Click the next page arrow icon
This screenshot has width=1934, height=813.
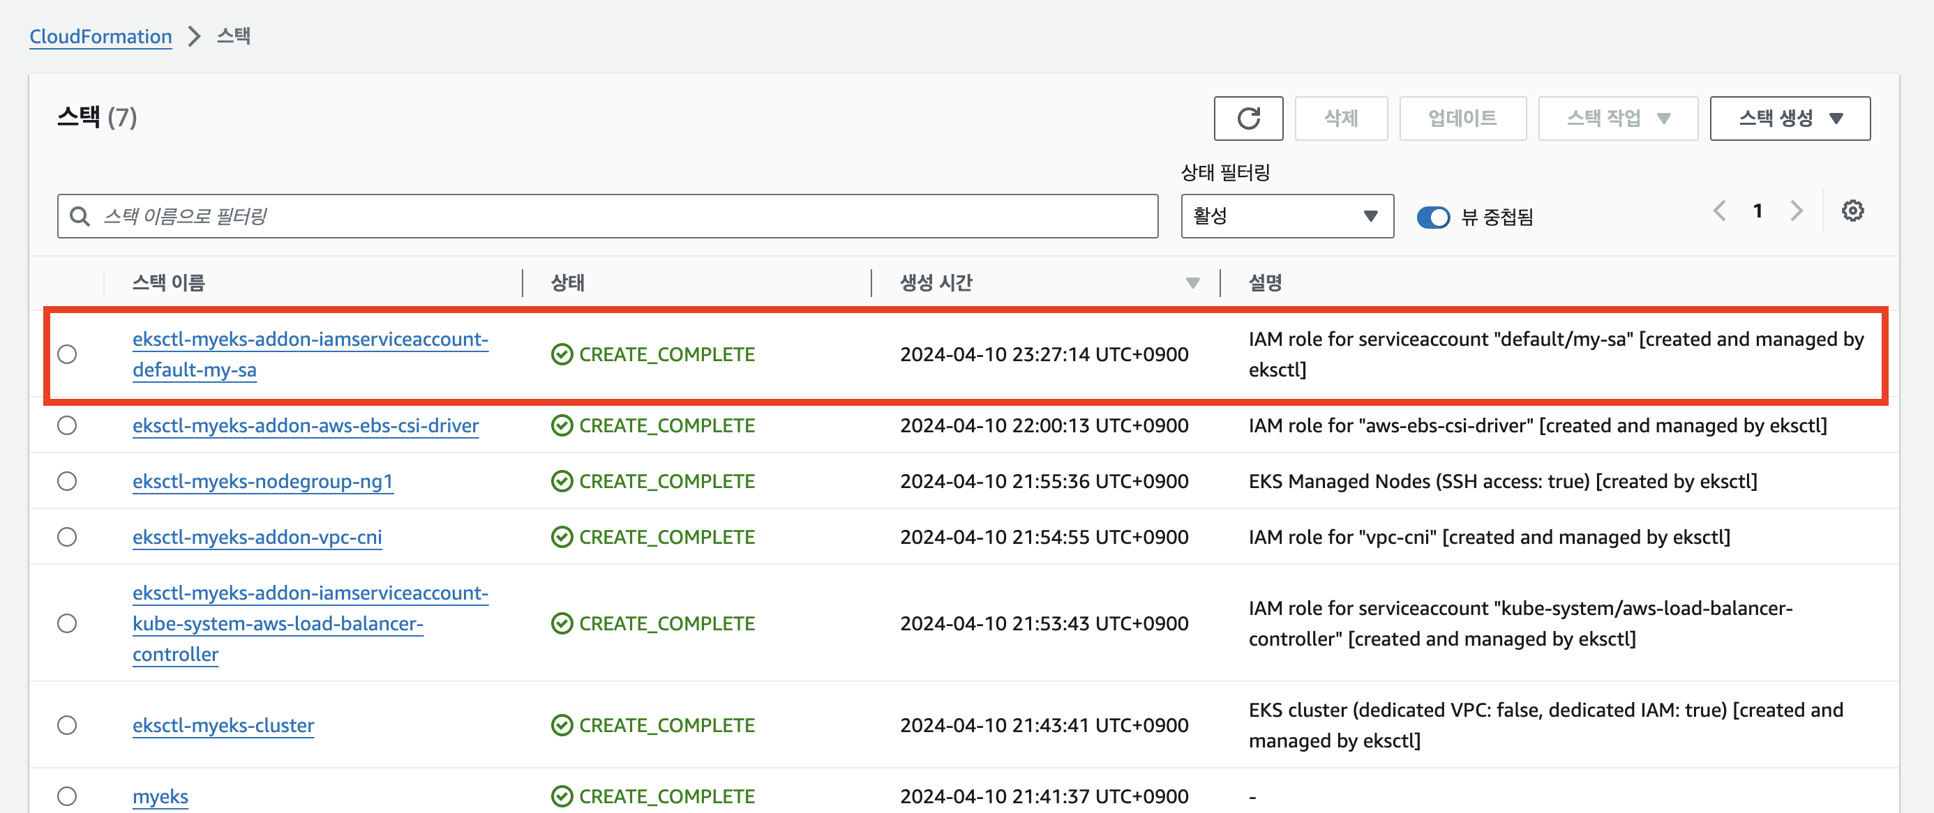pos(1796,211)
